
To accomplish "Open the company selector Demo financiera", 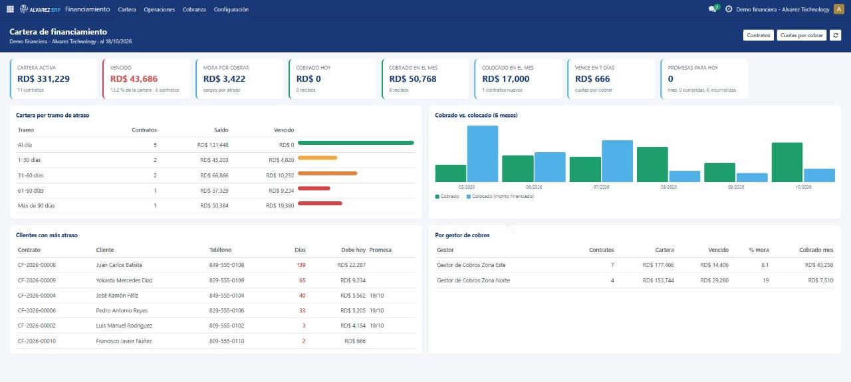I will coord(783,9).
